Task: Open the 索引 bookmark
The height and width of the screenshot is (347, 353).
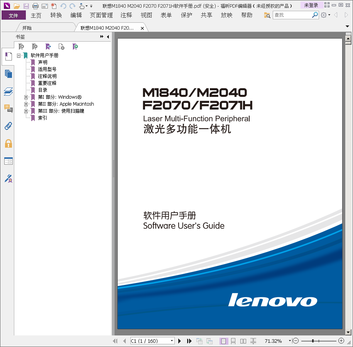Action: [x=42, y=118]
